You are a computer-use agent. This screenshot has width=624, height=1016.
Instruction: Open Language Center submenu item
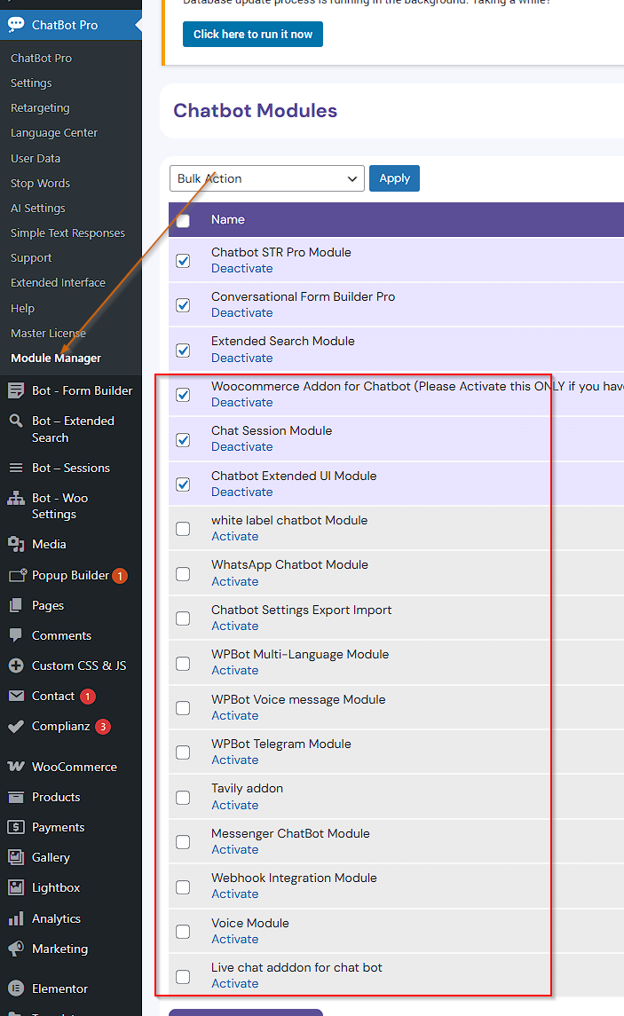(54, 132)
